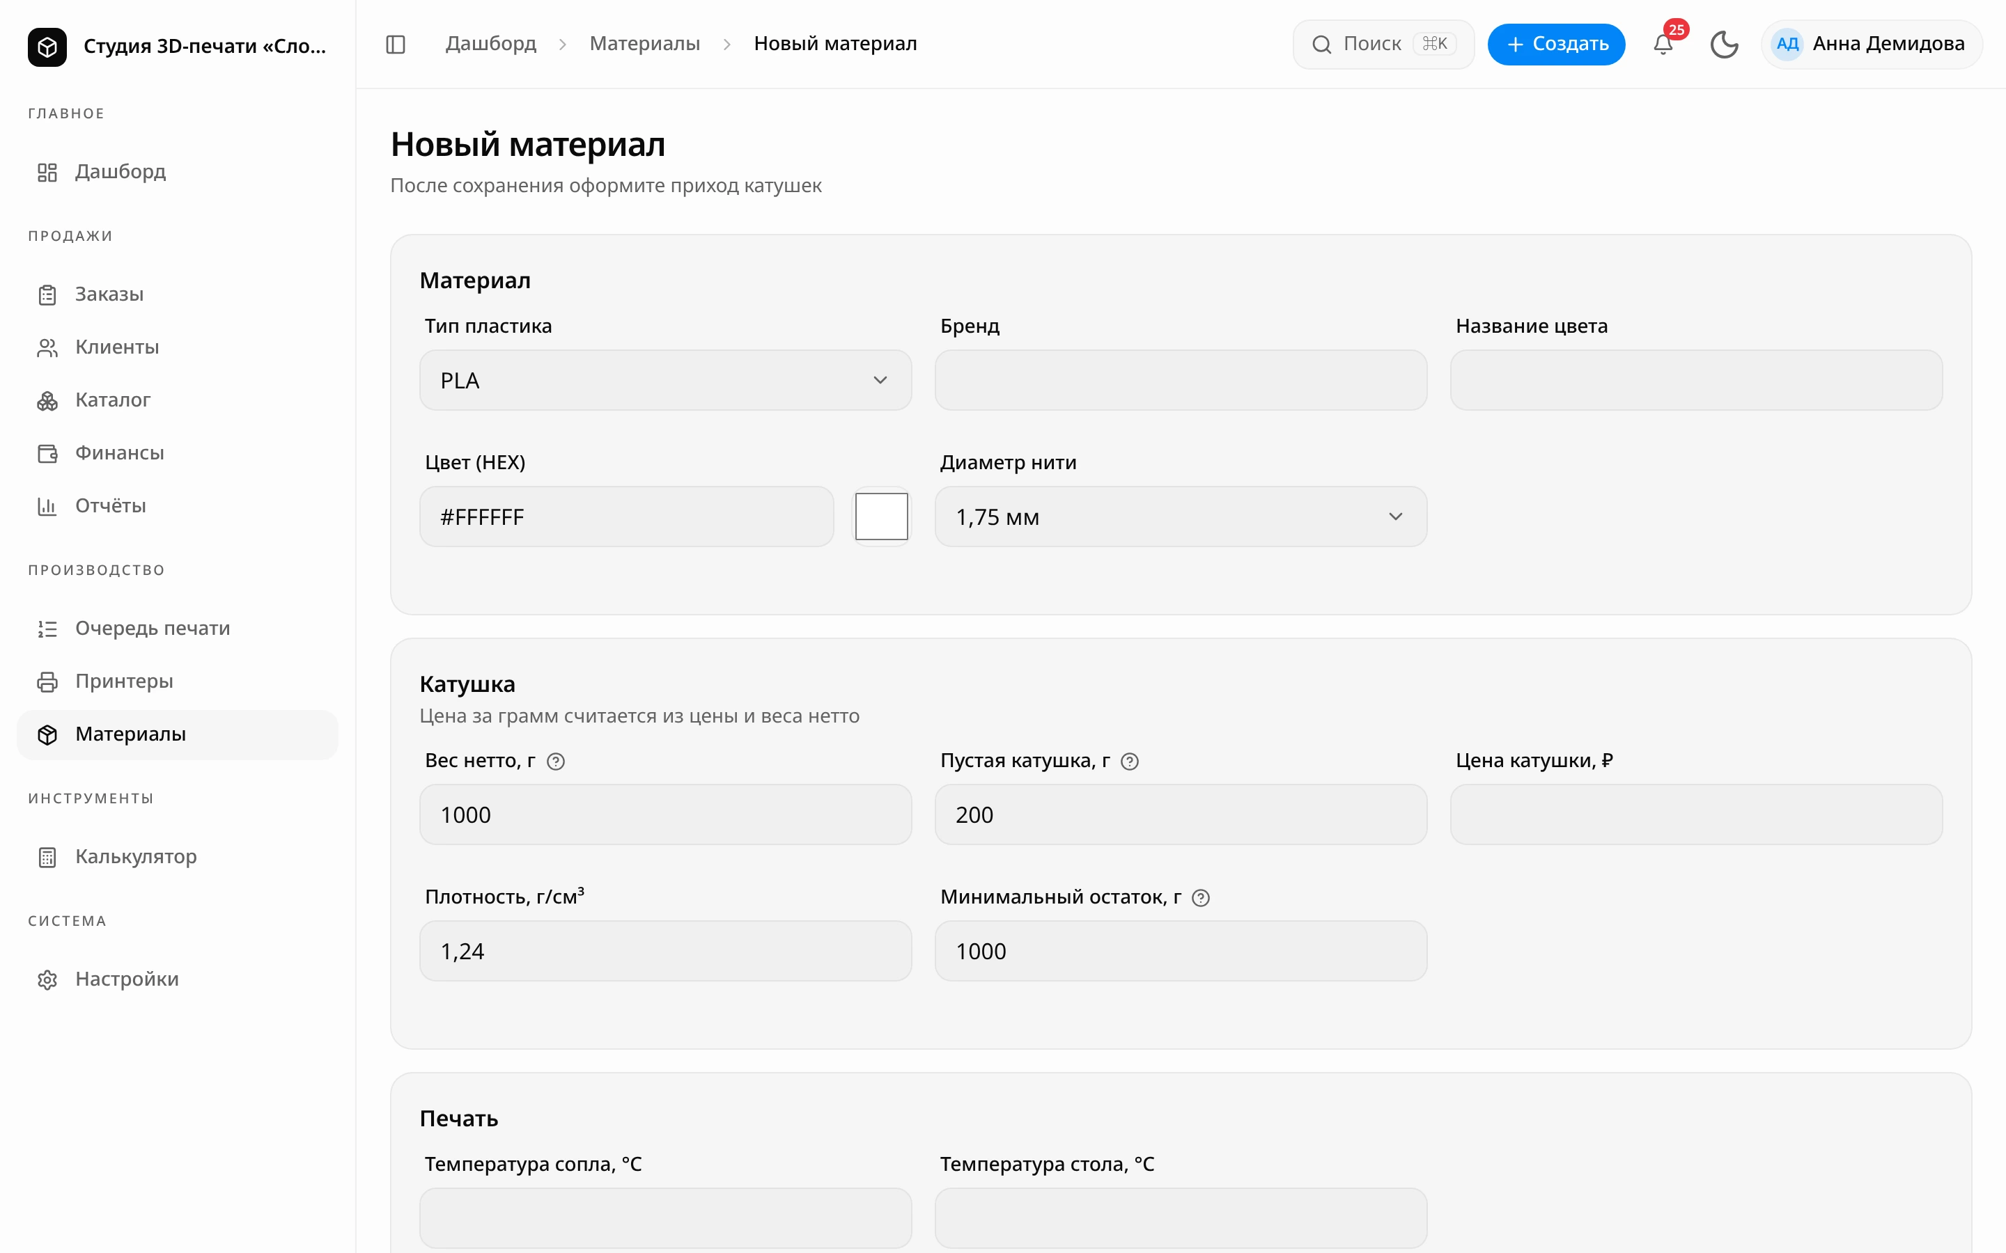Open Настройки in the sidebar
Viewport: 2006px width, 1253px height.
[x=178, y=979]
